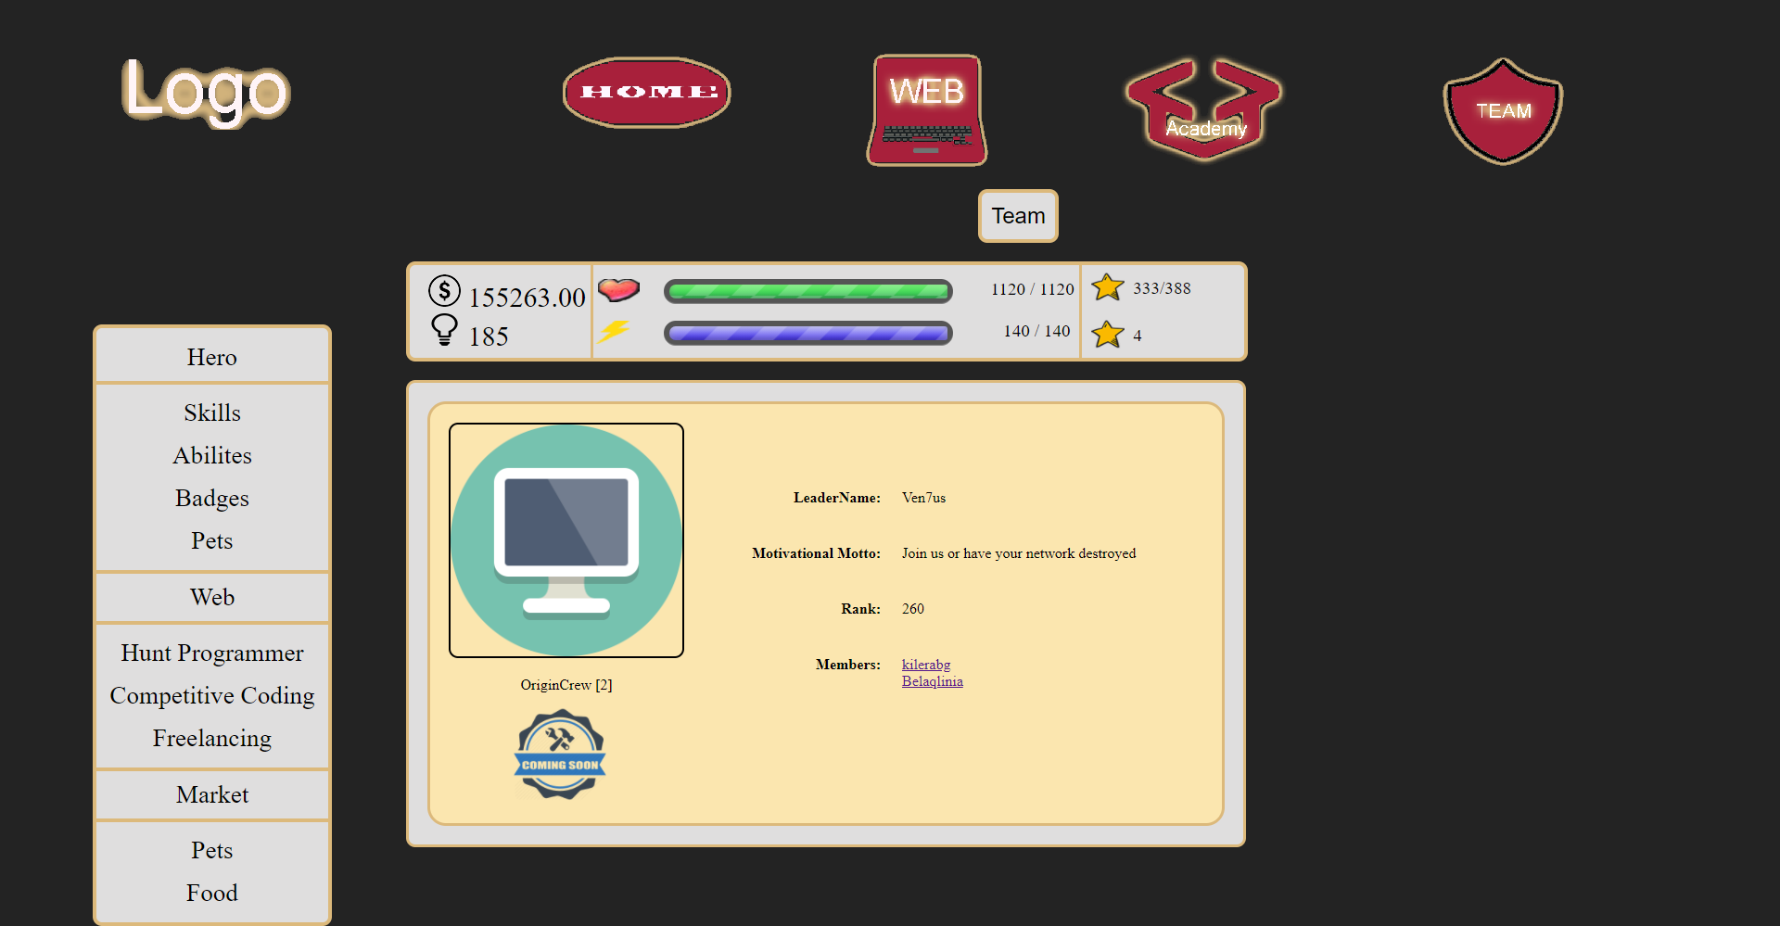Click the yellow lightning energy icon
1780x926 pixels.
(614, 331)
